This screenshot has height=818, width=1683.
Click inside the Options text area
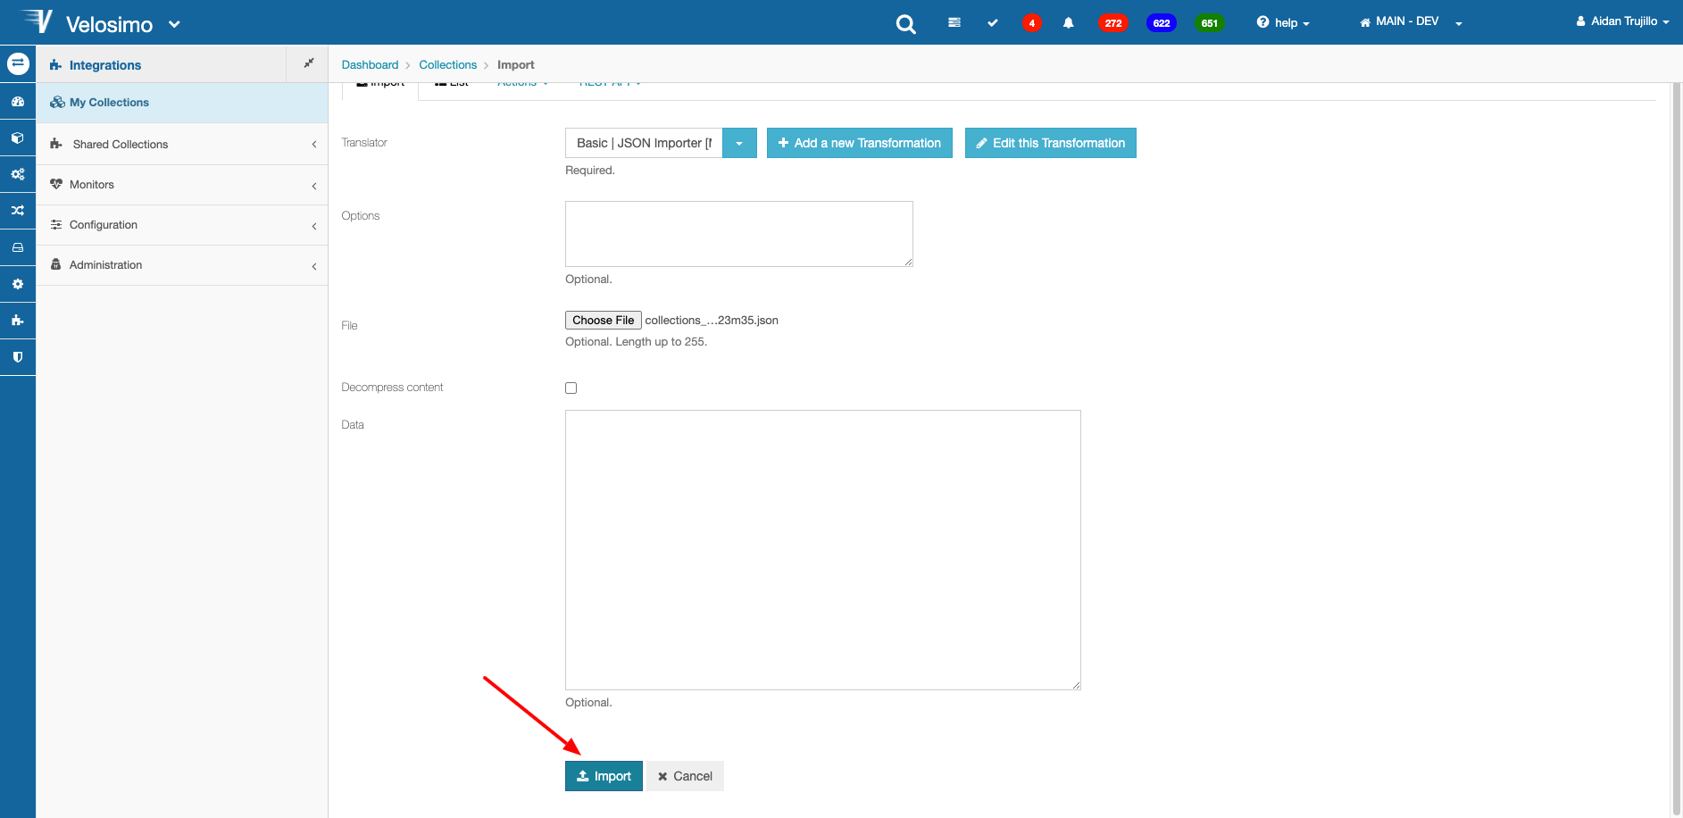[739, 234]
